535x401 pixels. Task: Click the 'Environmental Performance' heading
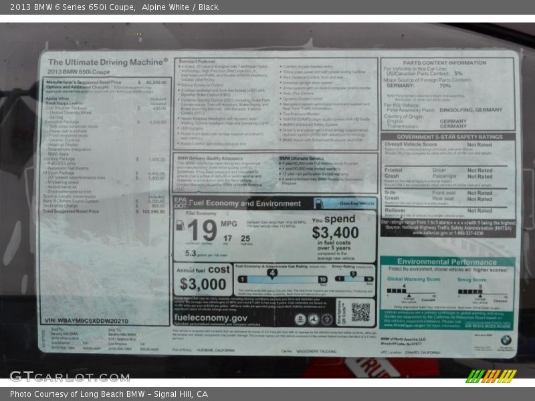pos(447,262)
